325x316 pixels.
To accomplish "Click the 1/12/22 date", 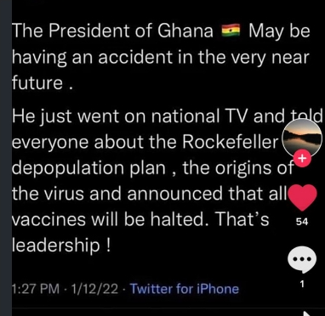I will (94, 289).
